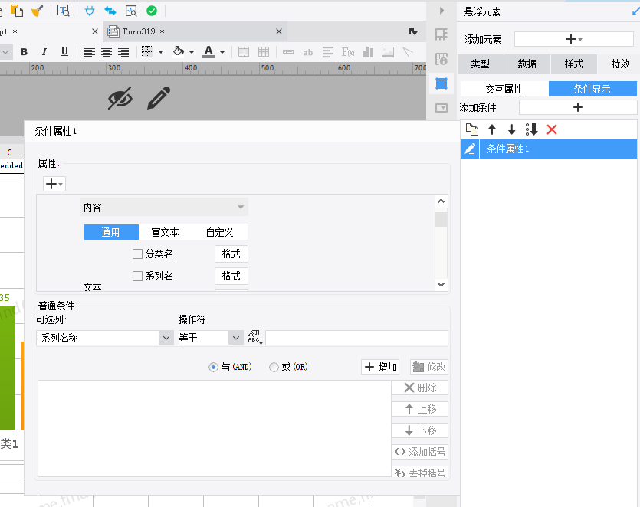Click the edit pencil beside 条件属性1

click(470, 149)
